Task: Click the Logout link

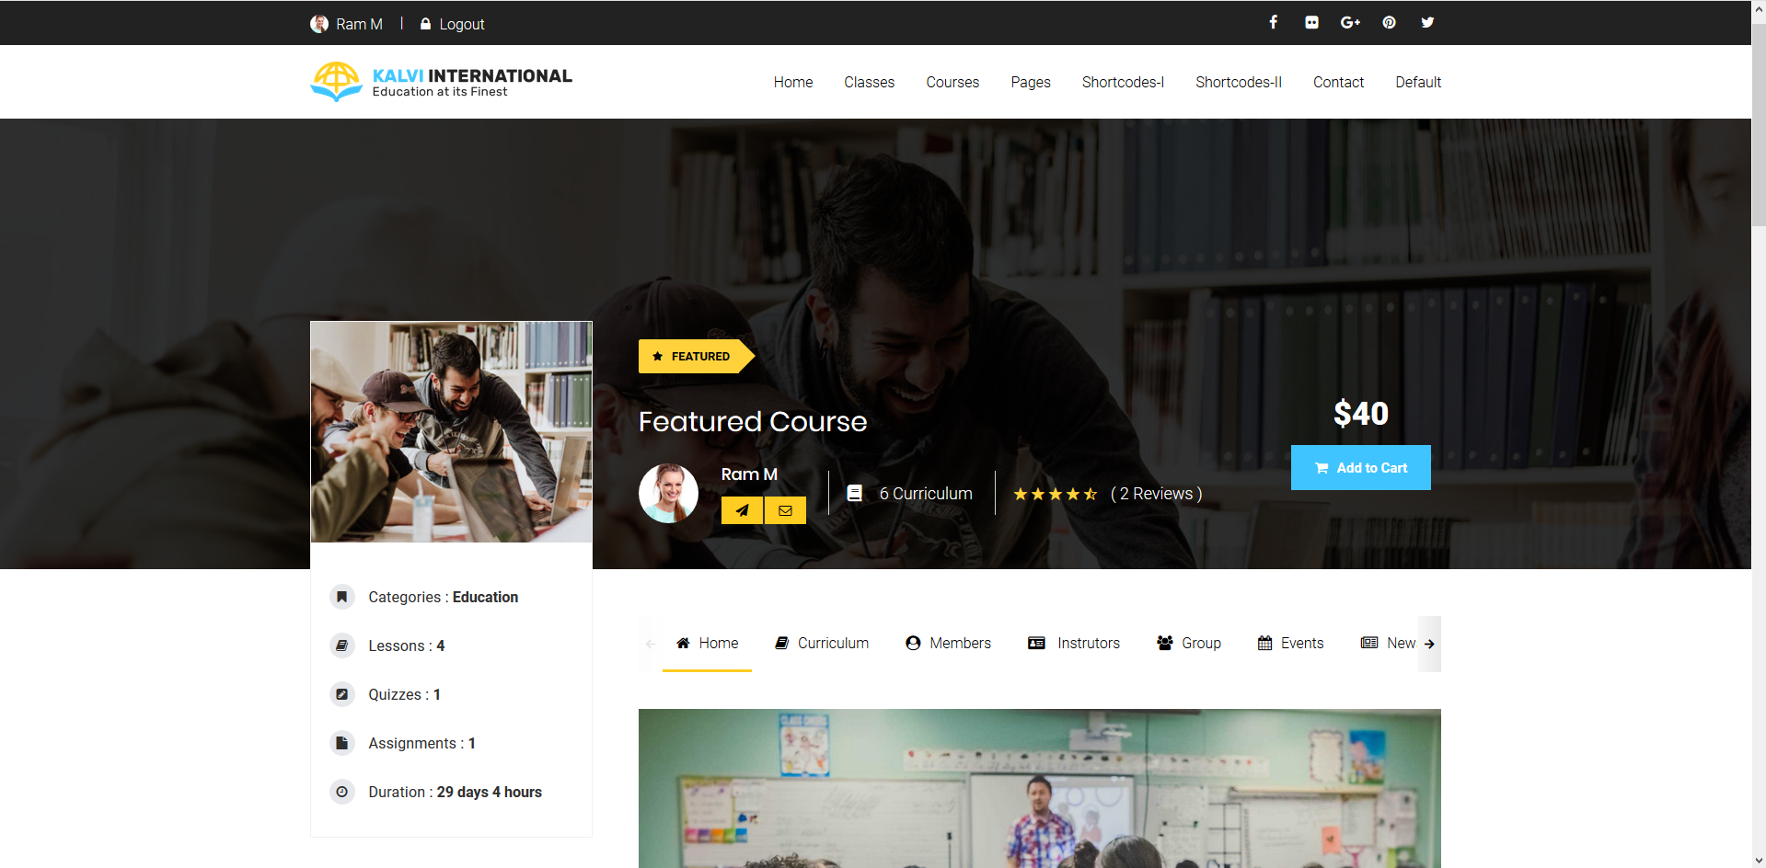Action: click(461, 24)
